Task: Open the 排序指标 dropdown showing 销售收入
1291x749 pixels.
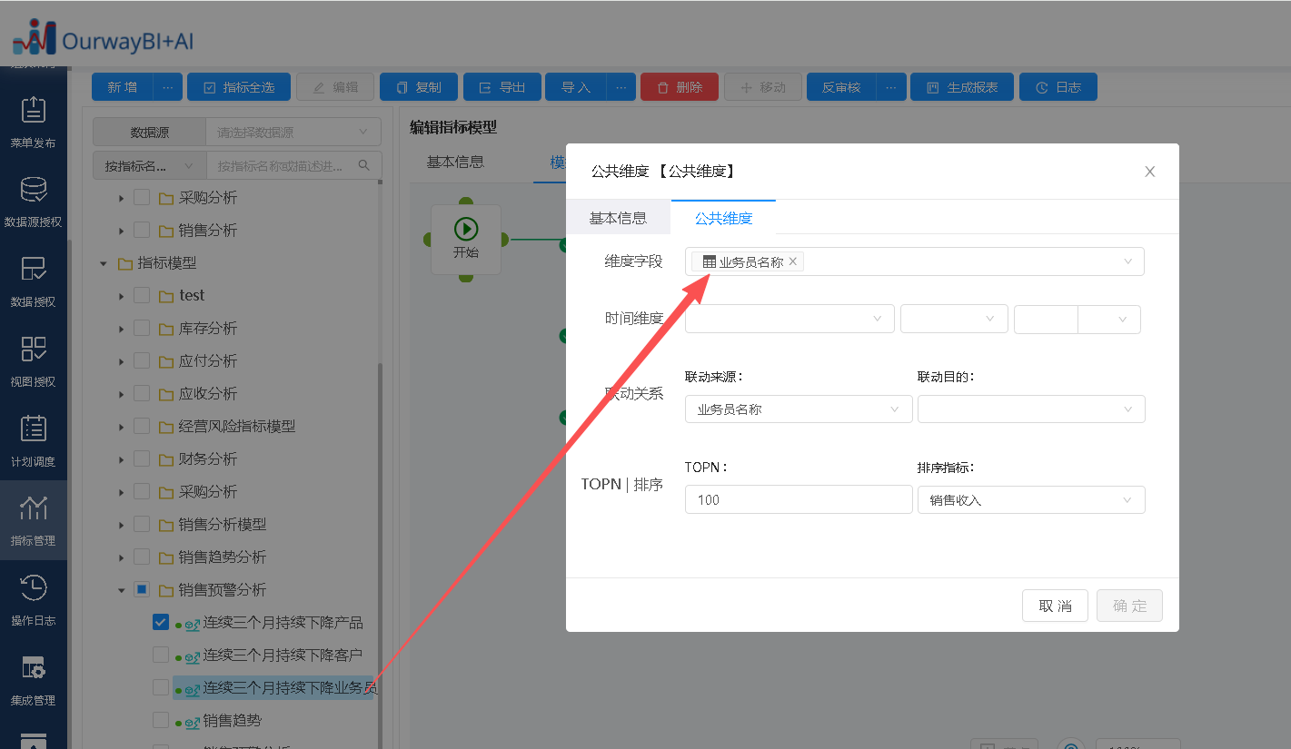Action: pyautogui.click(x=1031, y=499)
